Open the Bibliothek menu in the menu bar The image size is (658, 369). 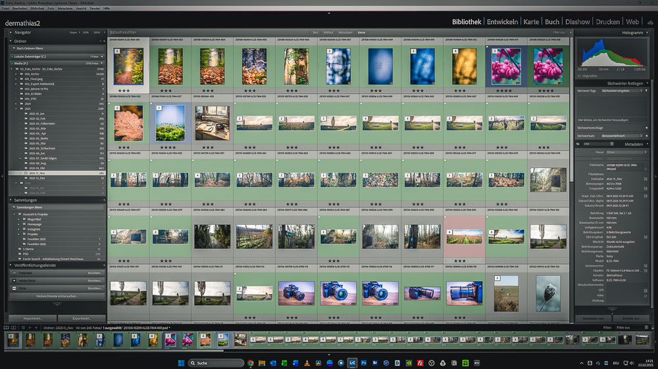click(37, 9)
